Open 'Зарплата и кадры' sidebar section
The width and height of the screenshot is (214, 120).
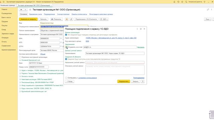tap(8, 34)
